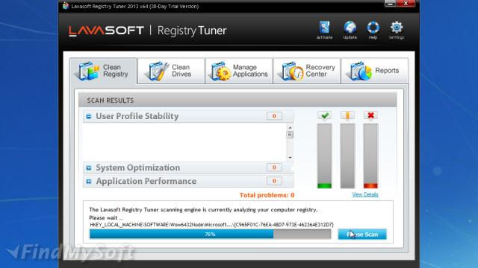The width and height of the screenshot is (478, 268).
Task: Expand the Application Performance section
Action: pos(89,182)
